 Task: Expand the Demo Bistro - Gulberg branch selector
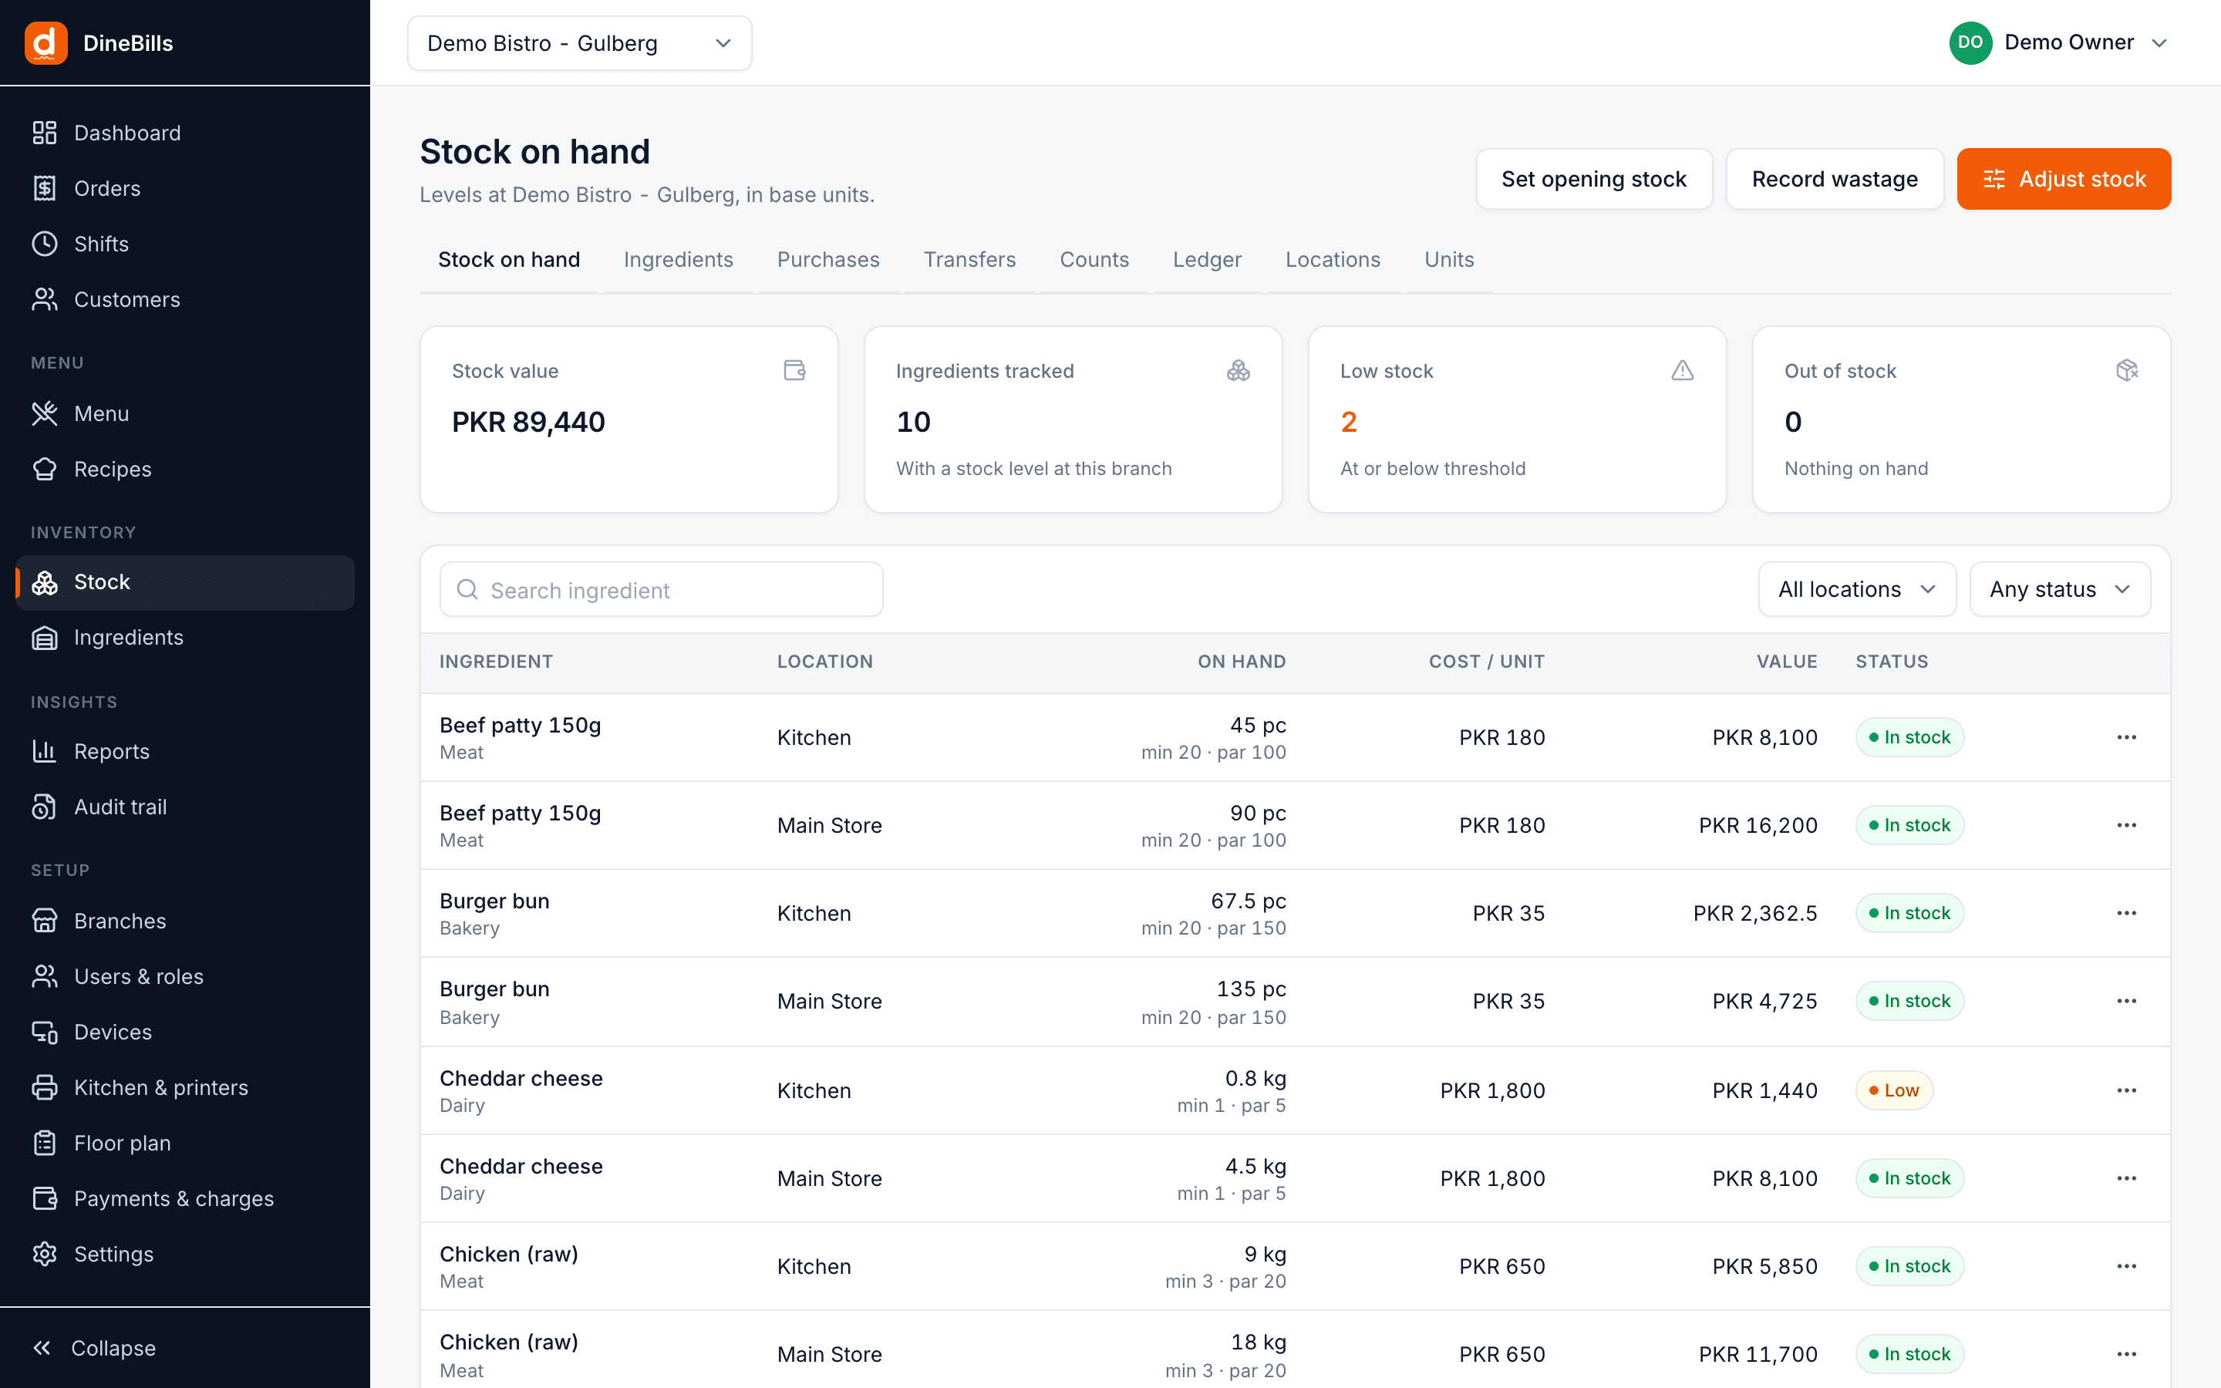(x=579, y=43)
